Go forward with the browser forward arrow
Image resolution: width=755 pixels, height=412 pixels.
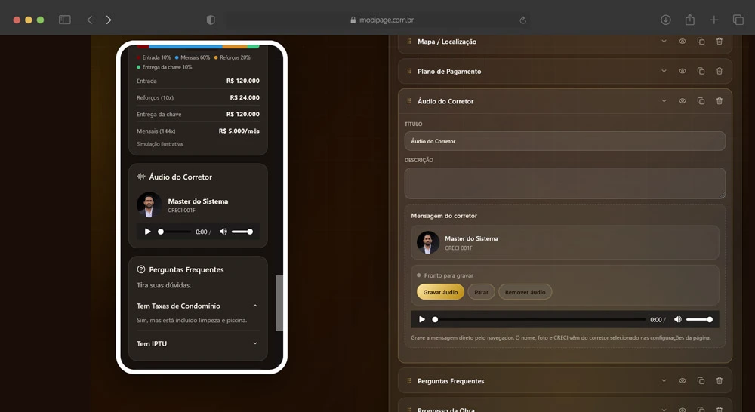109,20
